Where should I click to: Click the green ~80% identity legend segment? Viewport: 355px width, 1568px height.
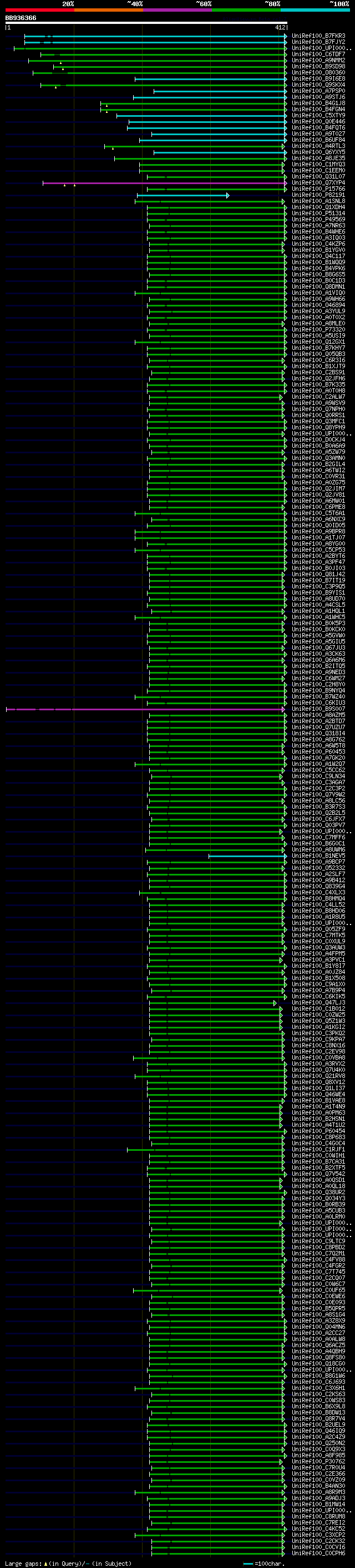click(x=246, y=10)
